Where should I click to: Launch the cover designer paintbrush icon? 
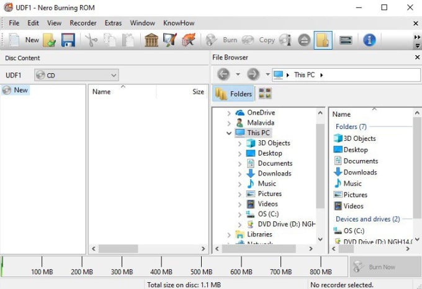pos(170,40)
